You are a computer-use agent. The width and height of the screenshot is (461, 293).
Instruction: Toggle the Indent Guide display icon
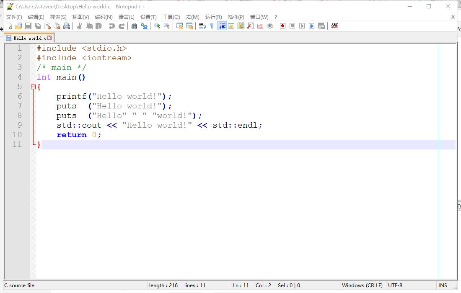click(222, 26)
